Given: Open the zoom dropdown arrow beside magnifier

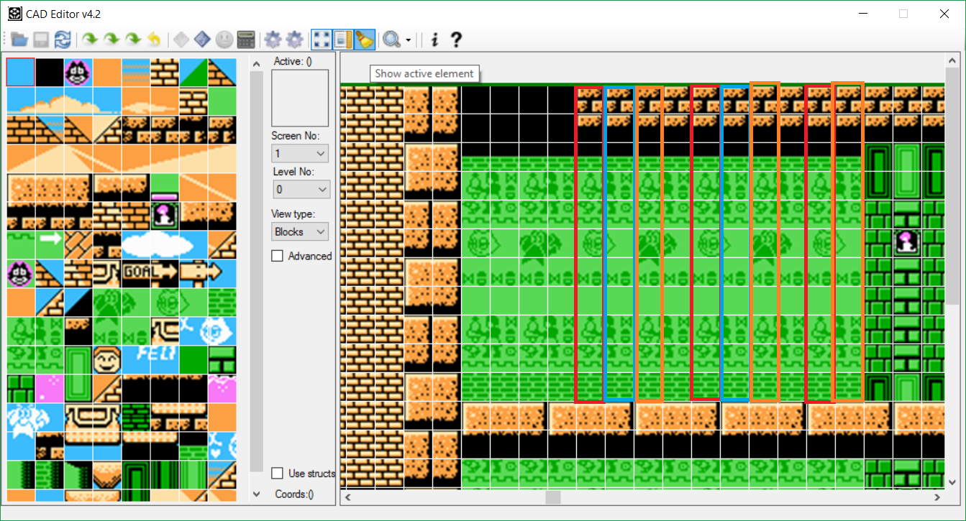Looking at the screenshot, I should [408, 40].
